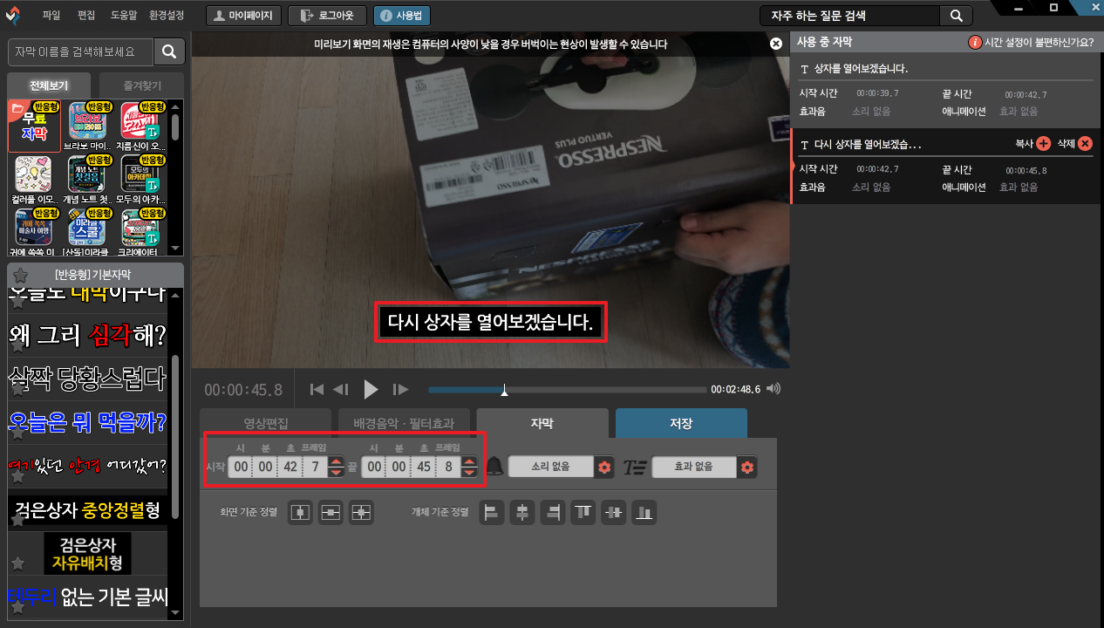The height and width of the screenshot is (628, 1104).
Task: Click the 사용법 guide button
Action: pos(401,16)
